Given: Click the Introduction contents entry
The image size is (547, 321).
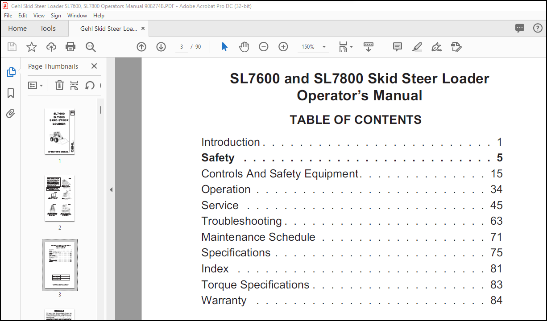Looking at the screenshot, I should 352,142.
